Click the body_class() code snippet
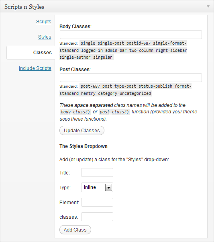This screenshot has height=242, width=214. pos(75,112)
